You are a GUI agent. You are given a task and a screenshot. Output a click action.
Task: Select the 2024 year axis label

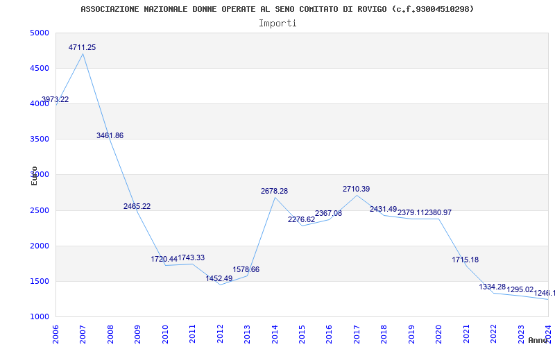[548, 332]
